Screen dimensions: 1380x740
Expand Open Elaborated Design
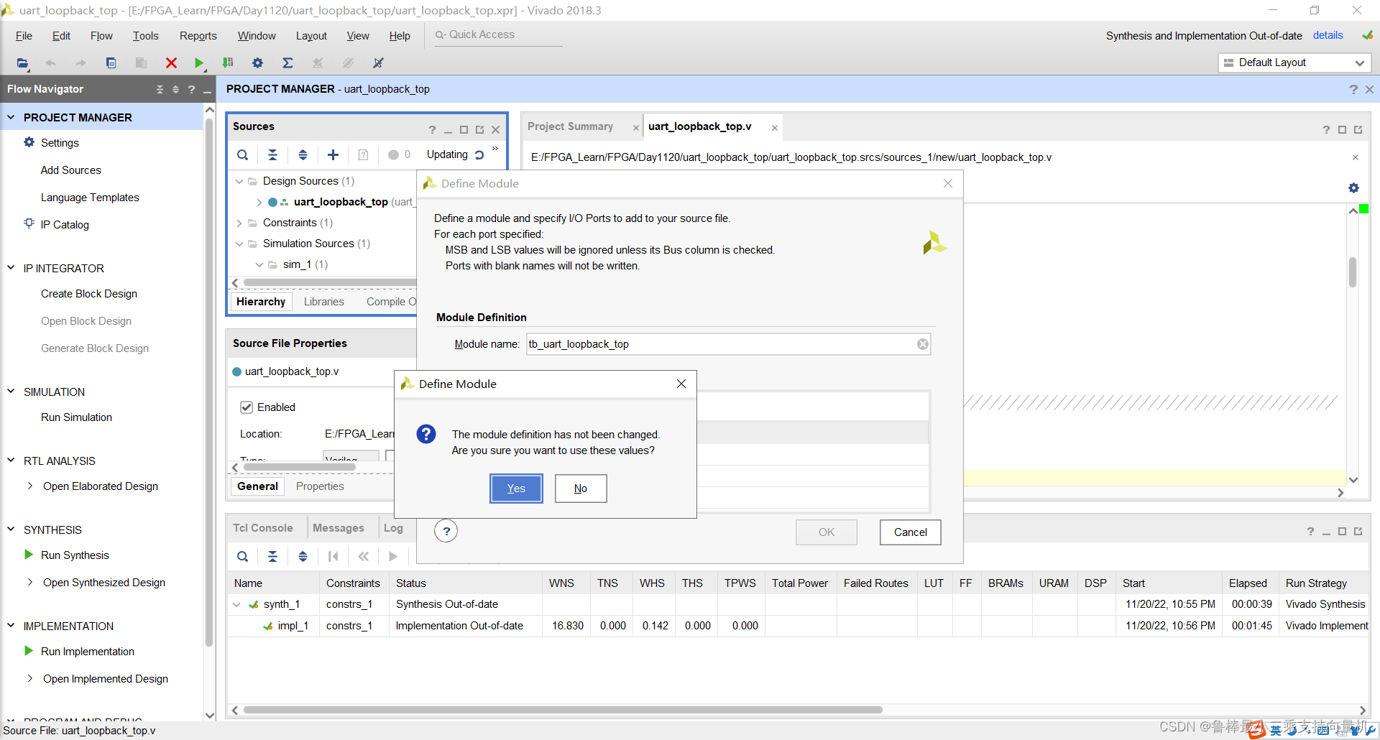coord(29,486)
